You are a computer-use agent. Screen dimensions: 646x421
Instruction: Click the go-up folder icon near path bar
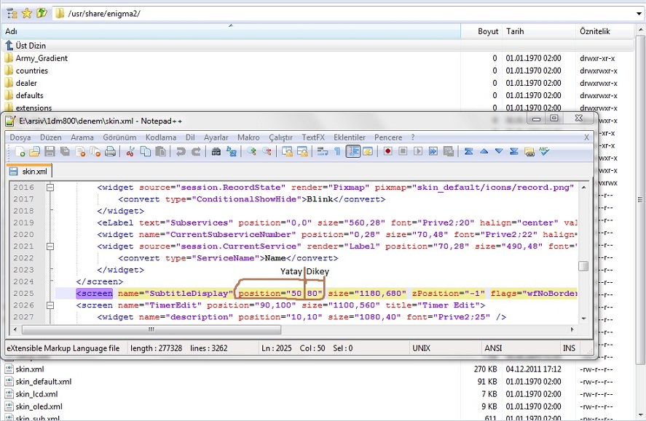tap(42, 13)
